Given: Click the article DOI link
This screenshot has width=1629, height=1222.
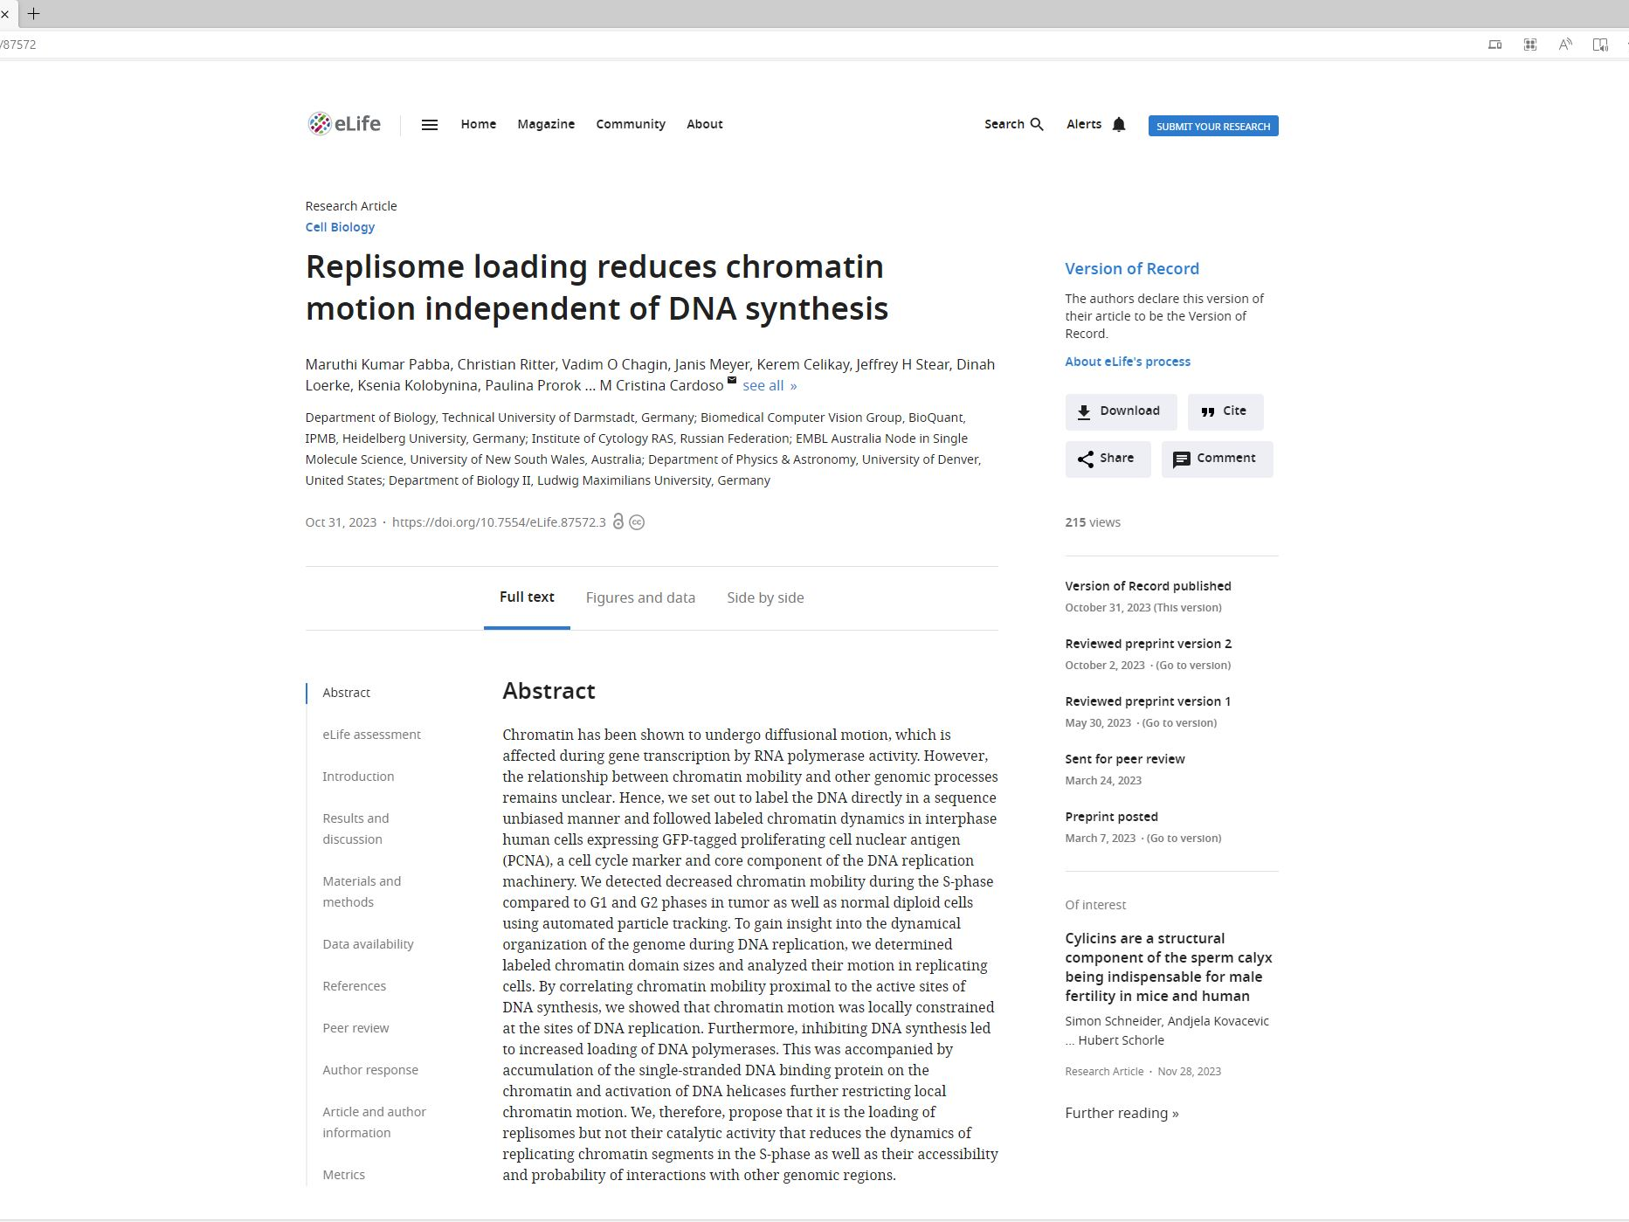Looking at the screenshot, I should (x=499, y=522).
